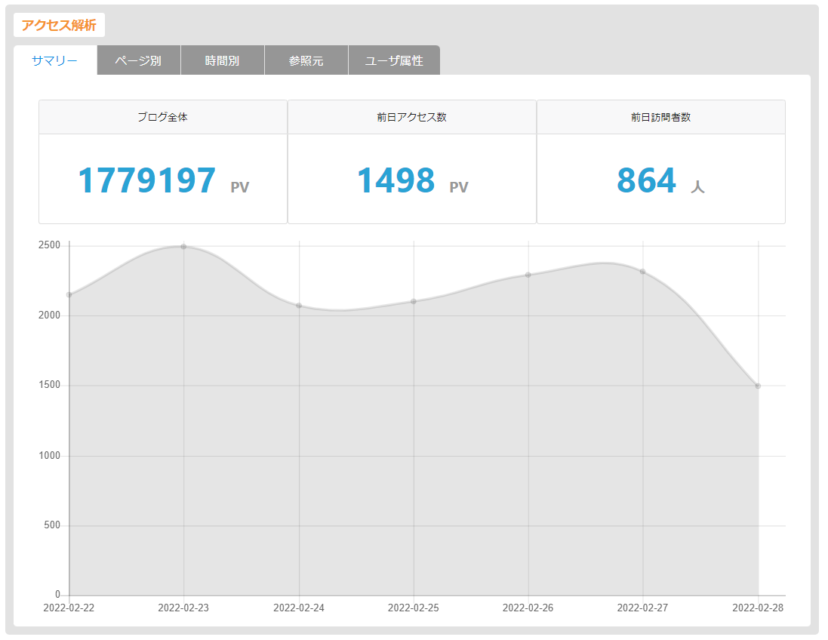Click the ブログ全体 total 1779197 PV value
This screenshot has height=640, width=828.
click(x=163, y=180)
